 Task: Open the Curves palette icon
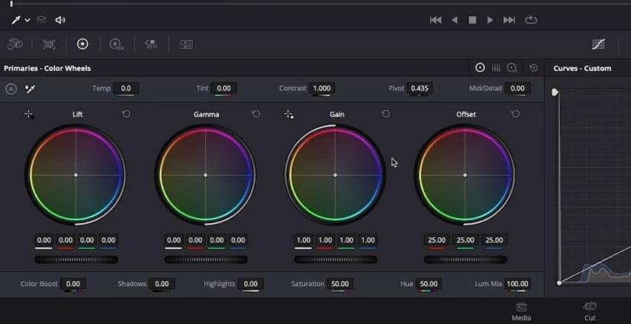[x=598, y=44]
